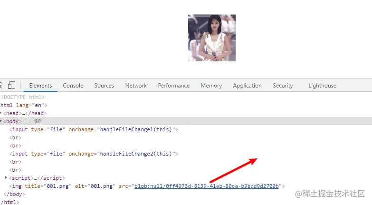Collapse the body element node
Screen dimensions: 372x205
1,121
